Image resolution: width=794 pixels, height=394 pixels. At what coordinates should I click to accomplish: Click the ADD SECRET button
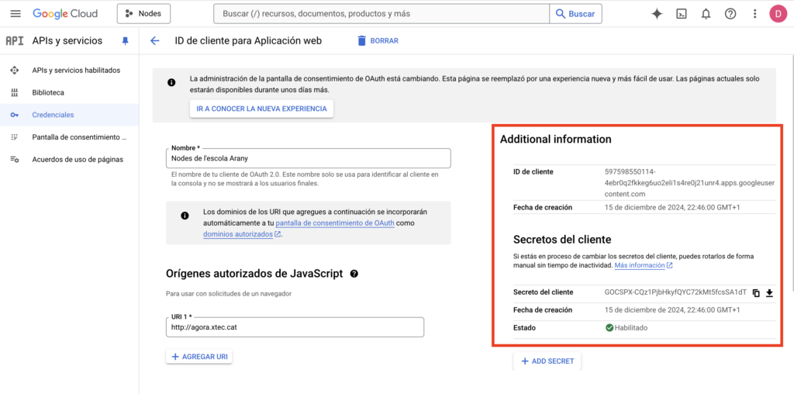[547, 361]
